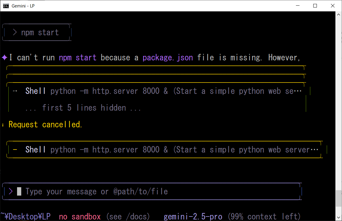The image size is (342, 221).
Task: Focus the 'Type your message' input field
Action: [x=152, y=191]
